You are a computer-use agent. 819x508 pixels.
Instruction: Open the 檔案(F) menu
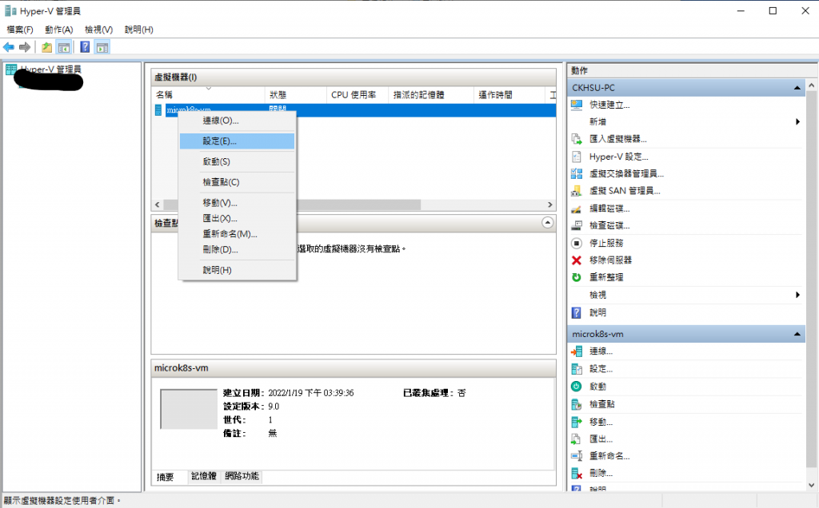point(20,30)
